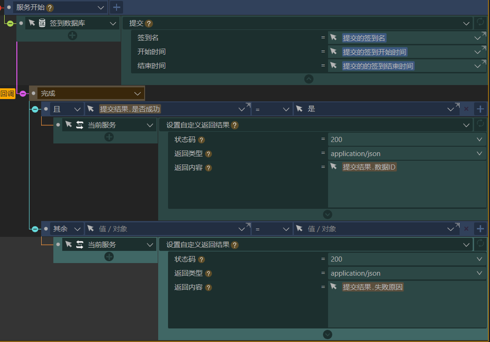This screenshot has width=490, height=342.
Task: Click the 提交结果.失败原因 value tag
Action: [x=373, y=287]
